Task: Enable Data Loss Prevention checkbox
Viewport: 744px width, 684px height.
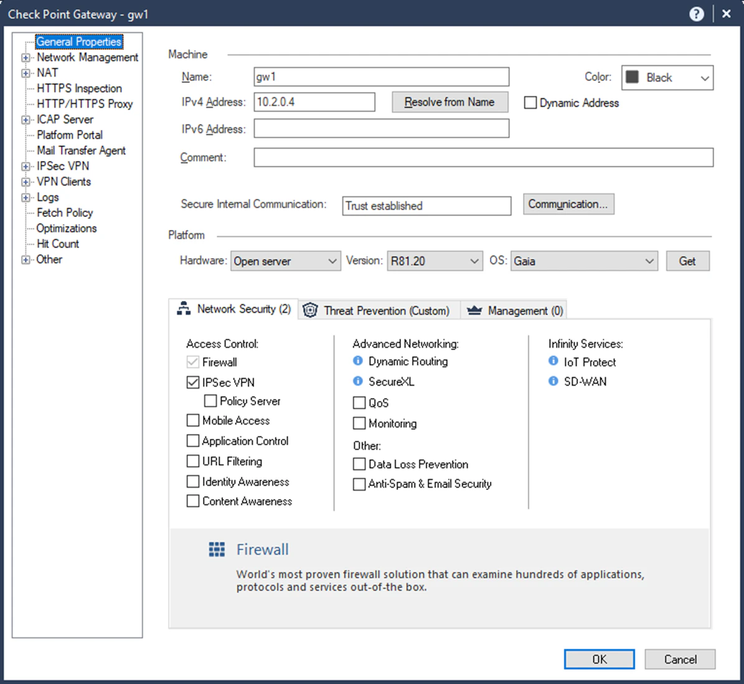Action: (359, 464)
